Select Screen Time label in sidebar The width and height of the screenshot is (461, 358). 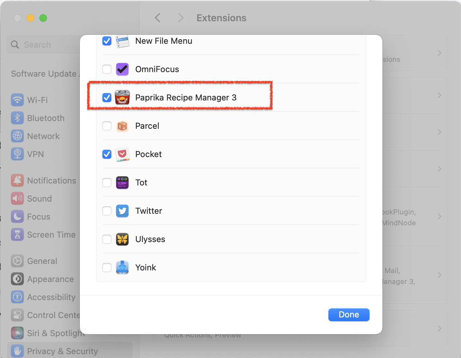coord(51,235)
